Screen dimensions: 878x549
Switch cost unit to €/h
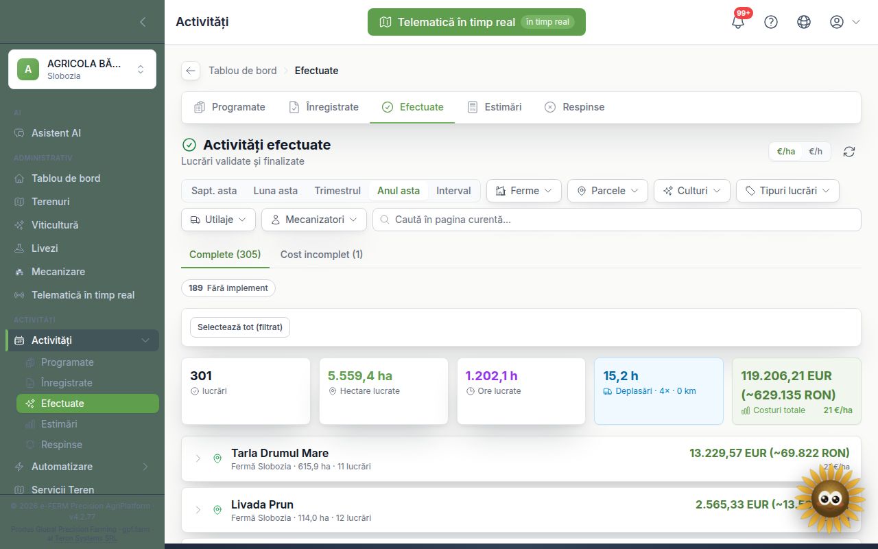816,152
